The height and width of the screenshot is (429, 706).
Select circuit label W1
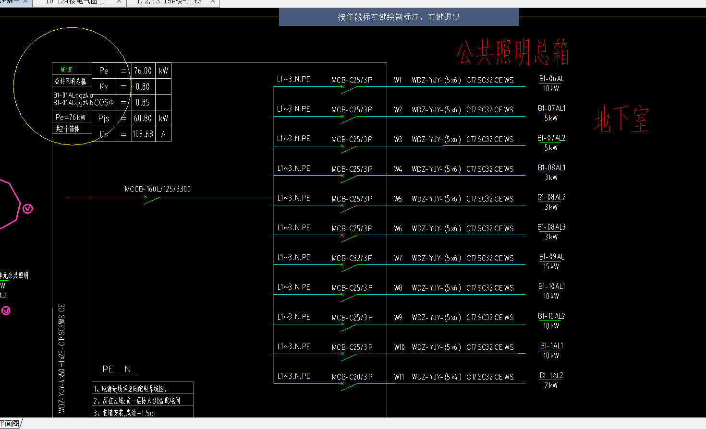[x=398, y=80]
